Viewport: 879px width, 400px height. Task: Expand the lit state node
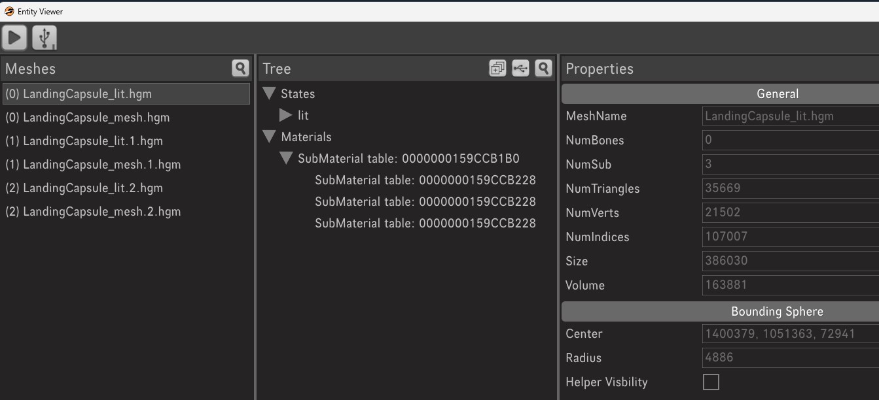click(285, 115)
